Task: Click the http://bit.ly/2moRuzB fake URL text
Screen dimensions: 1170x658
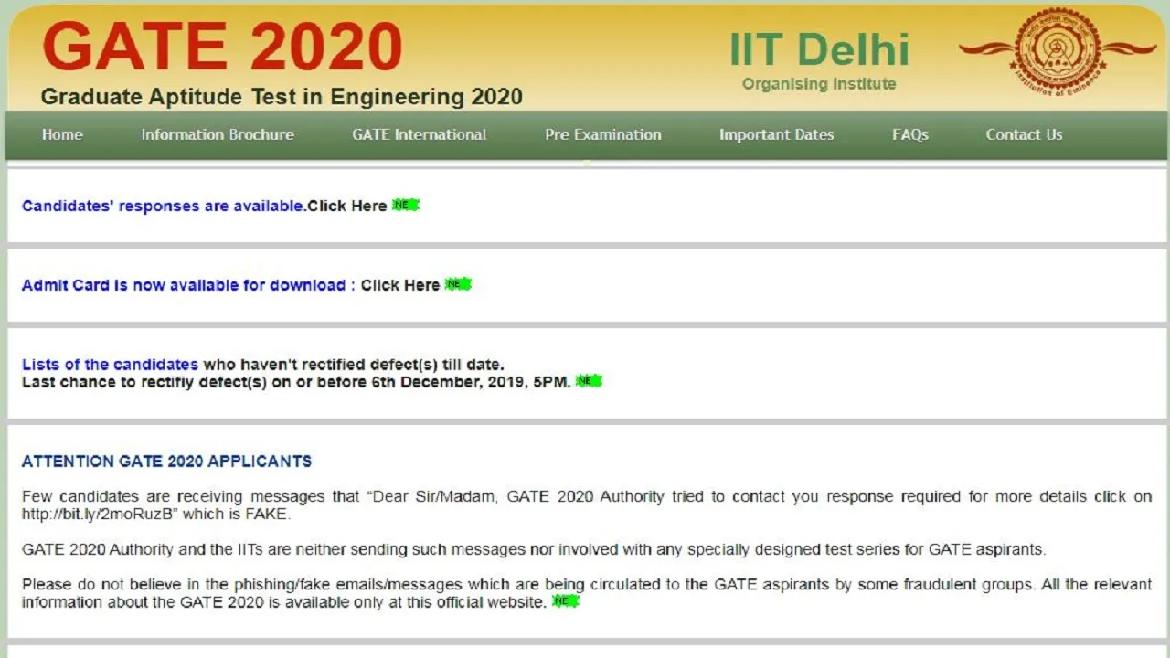Action: coord(98,514)
